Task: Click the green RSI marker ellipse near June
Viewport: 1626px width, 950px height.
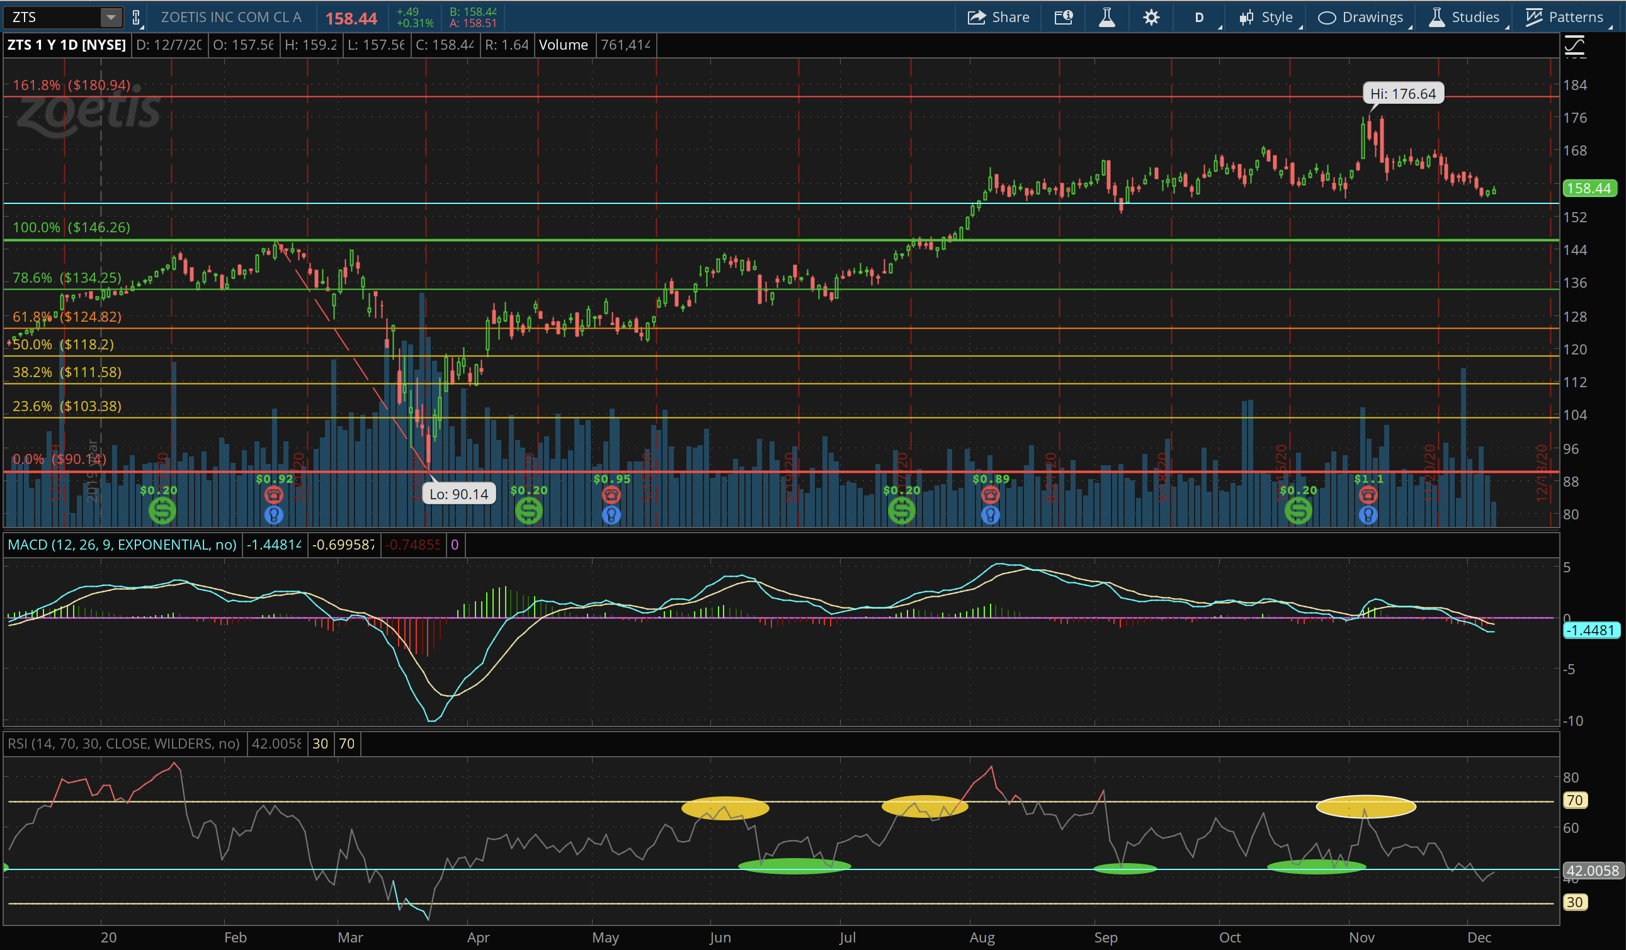Action: tap(794, 866)
